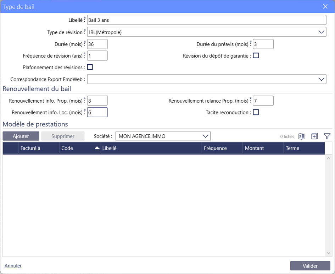Click the Ajouter button

tap(21, 136)
